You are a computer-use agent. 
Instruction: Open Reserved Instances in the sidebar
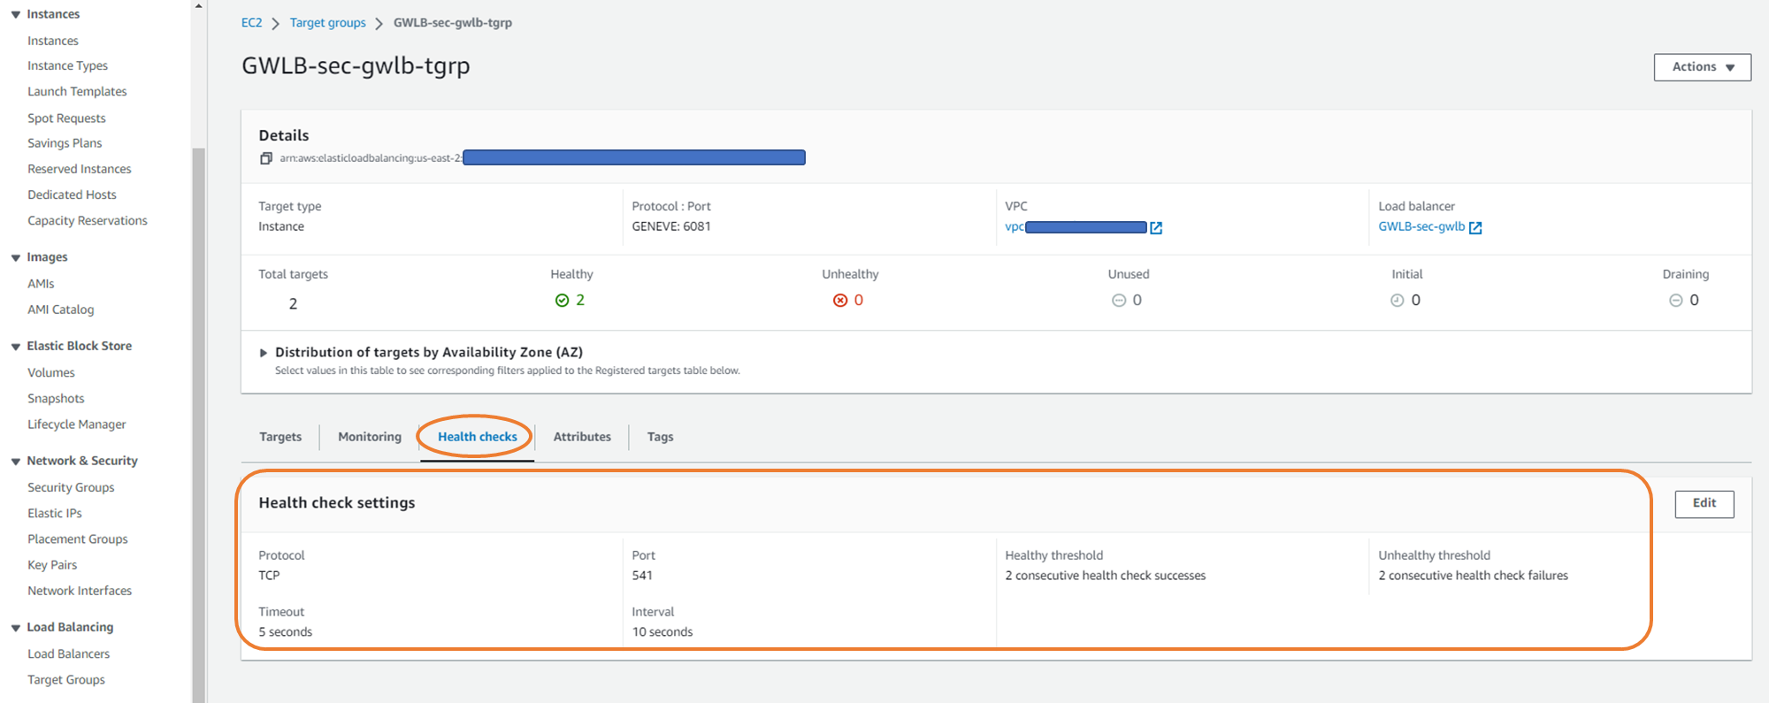coord(80,169)
